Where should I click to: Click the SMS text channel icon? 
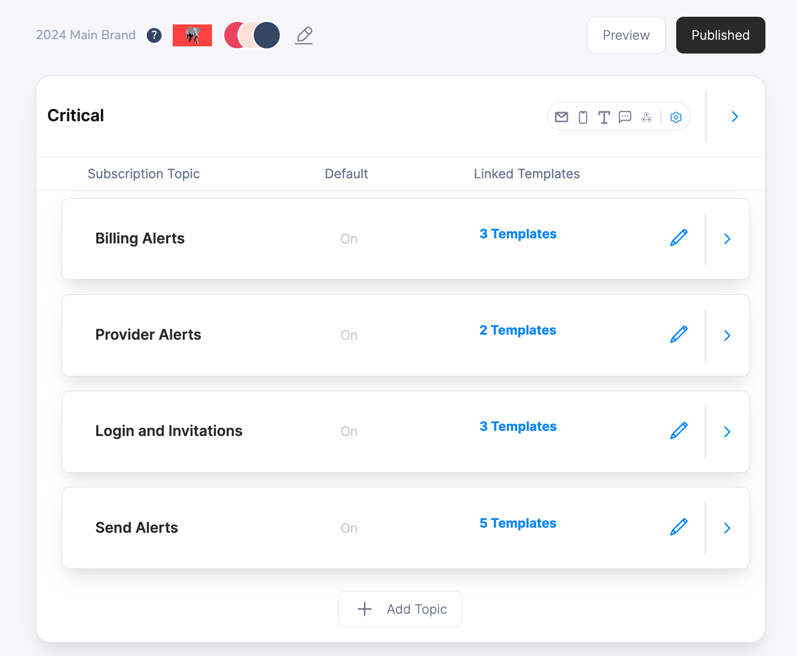[x=604, y=117]
